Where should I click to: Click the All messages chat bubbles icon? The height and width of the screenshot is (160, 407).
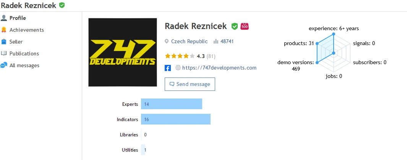coord(4,65)
